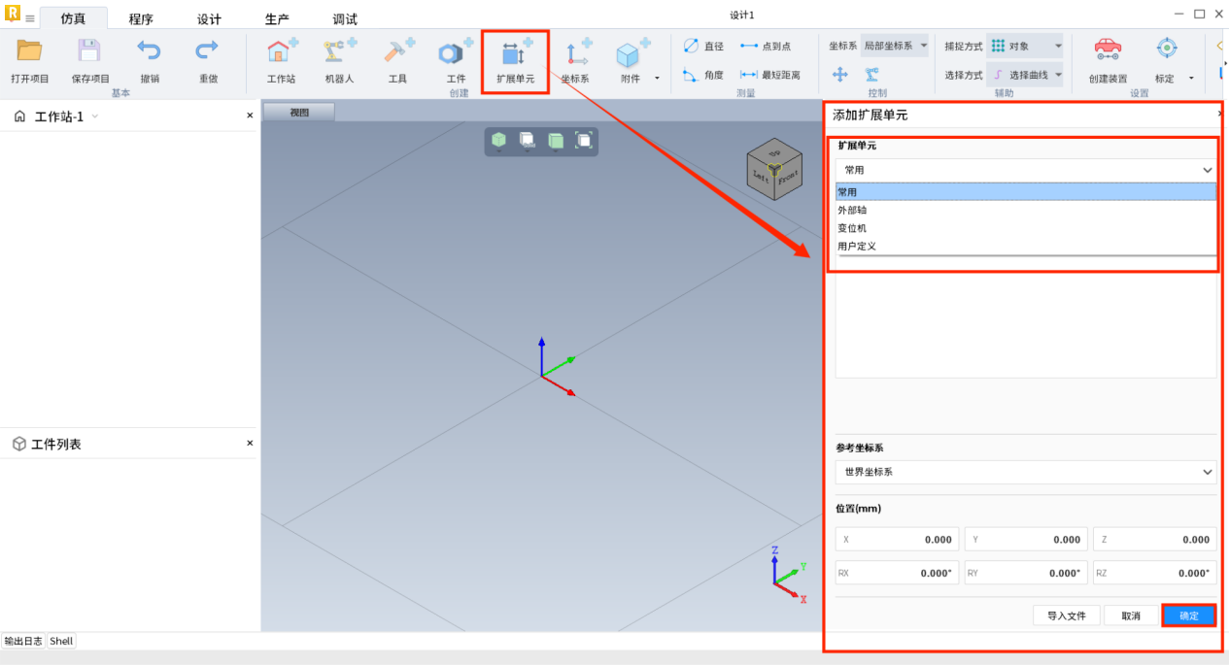1229x665 pixels.
Task: Click the 创建装置 car icon
Action: pyautogui.click(x=1108, y=50)
